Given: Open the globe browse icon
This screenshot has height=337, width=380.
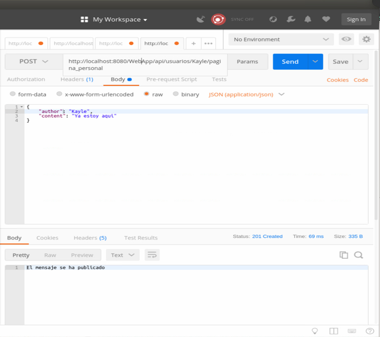Looking at the screenshot, I should point(273,19).
